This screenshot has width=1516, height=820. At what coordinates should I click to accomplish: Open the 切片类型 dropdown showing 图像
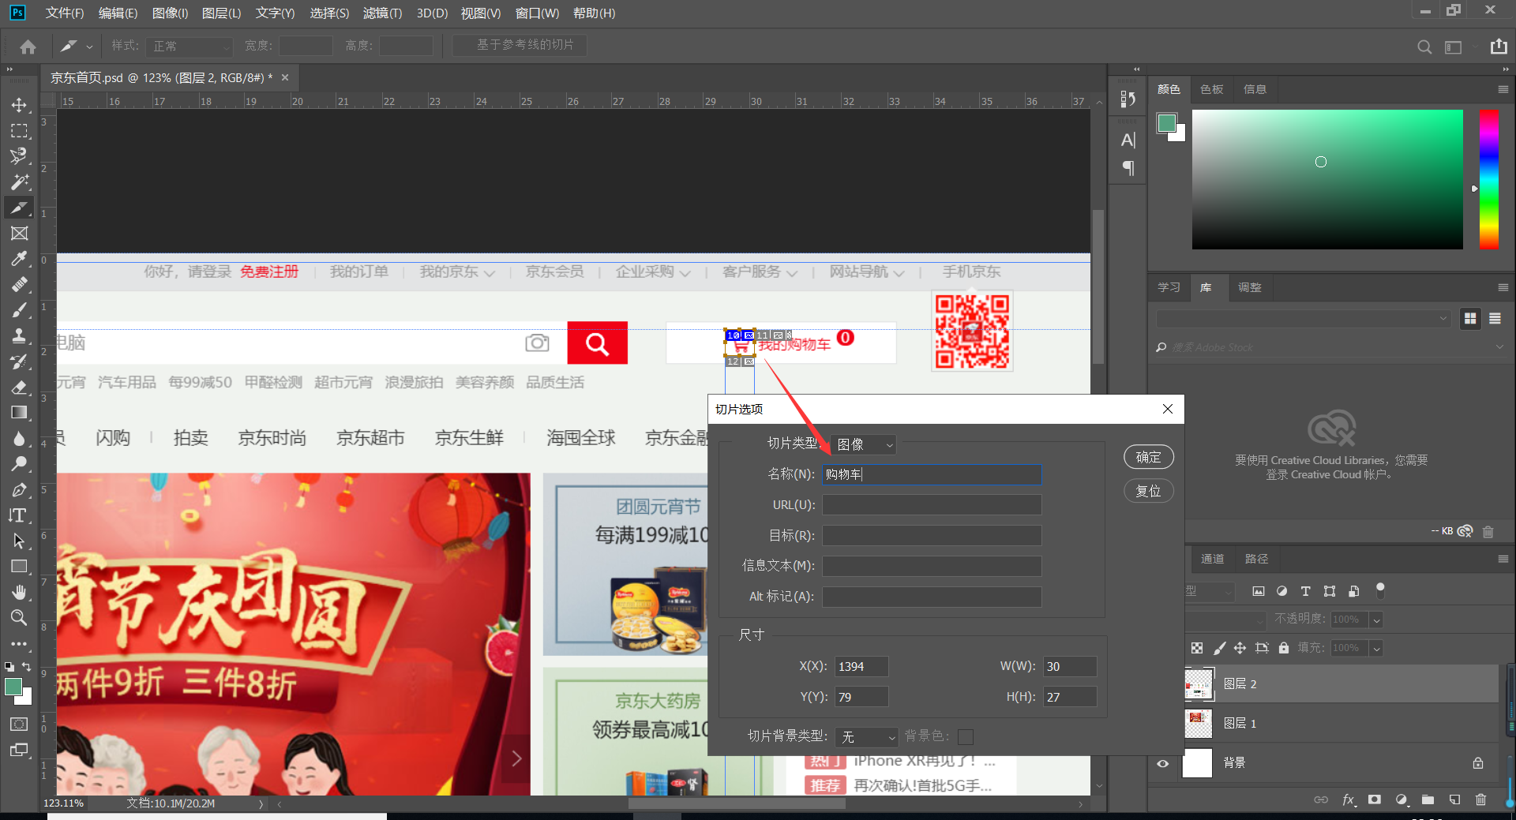click(x=863, y=444)
